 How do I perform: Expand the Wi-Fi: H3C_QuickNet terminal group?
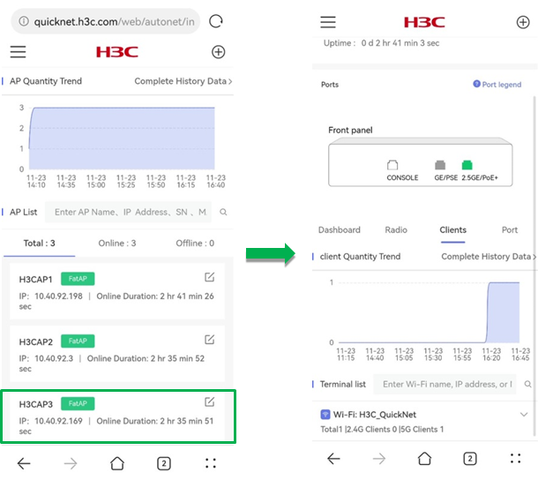524,415
